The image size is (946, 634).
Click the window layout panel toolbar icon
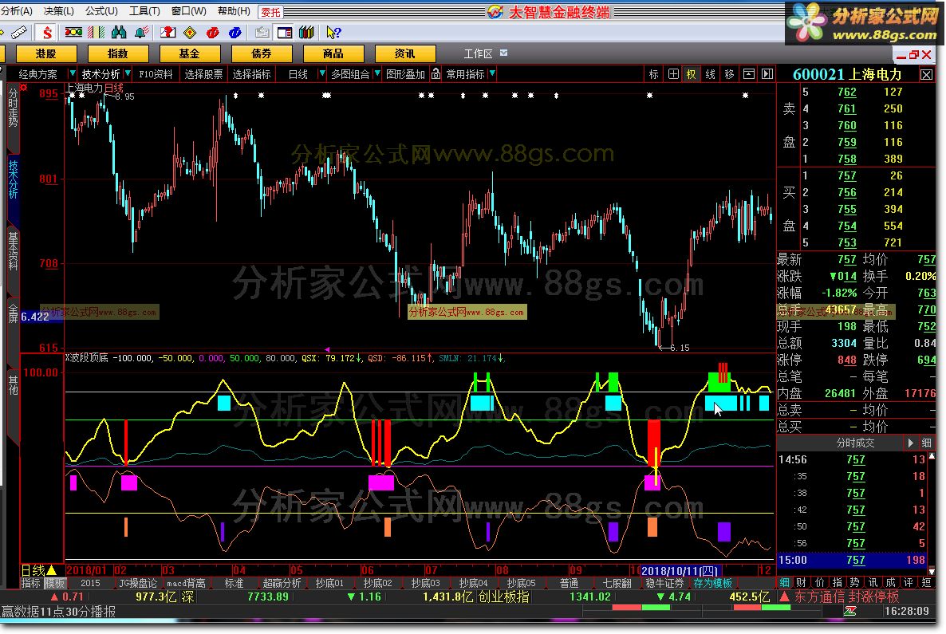285,32
